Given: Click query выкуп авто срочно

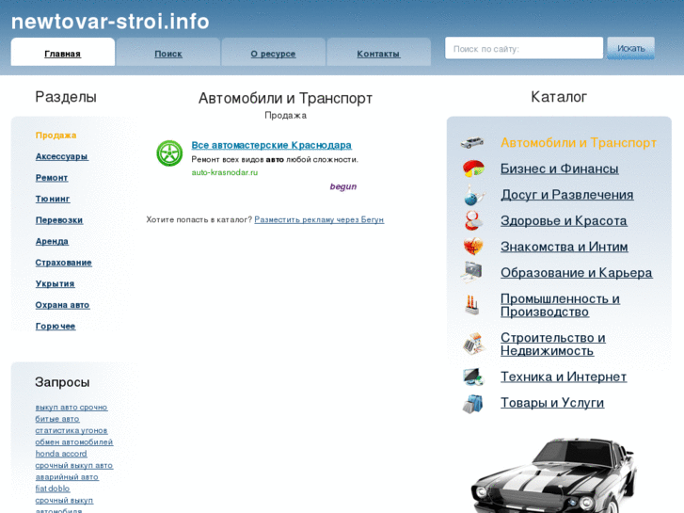Looking at the screenshot, I should [x=72, y=407].
